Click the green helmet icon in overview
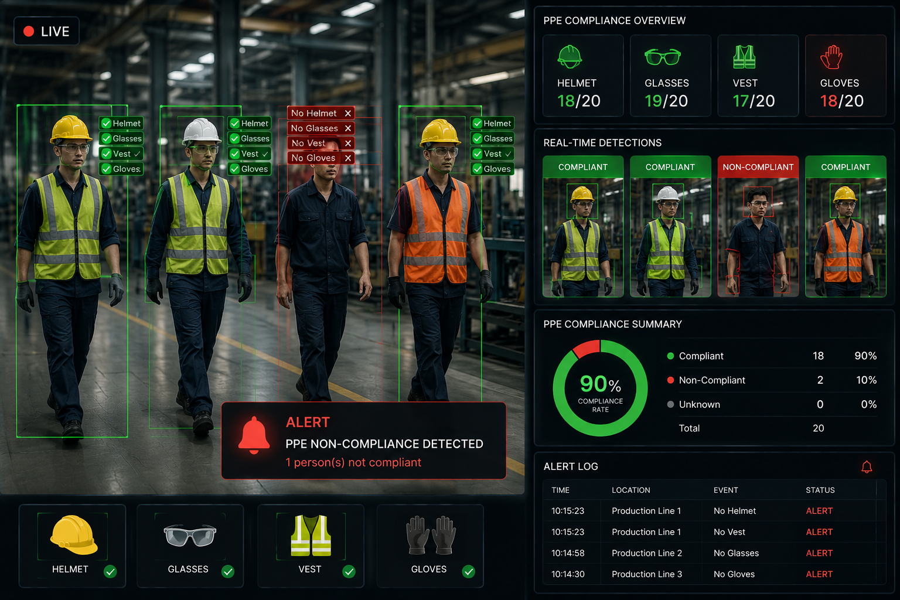This screenshot has width=900, height=600. tap(570, 57)
